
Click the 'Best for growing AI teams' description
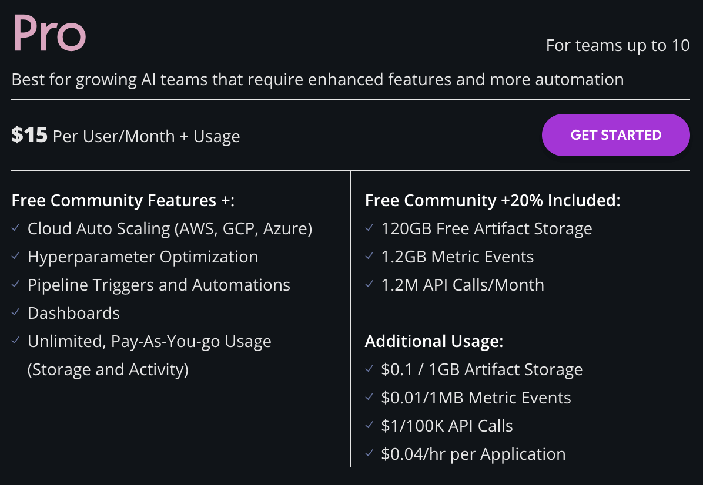point(317,79)
